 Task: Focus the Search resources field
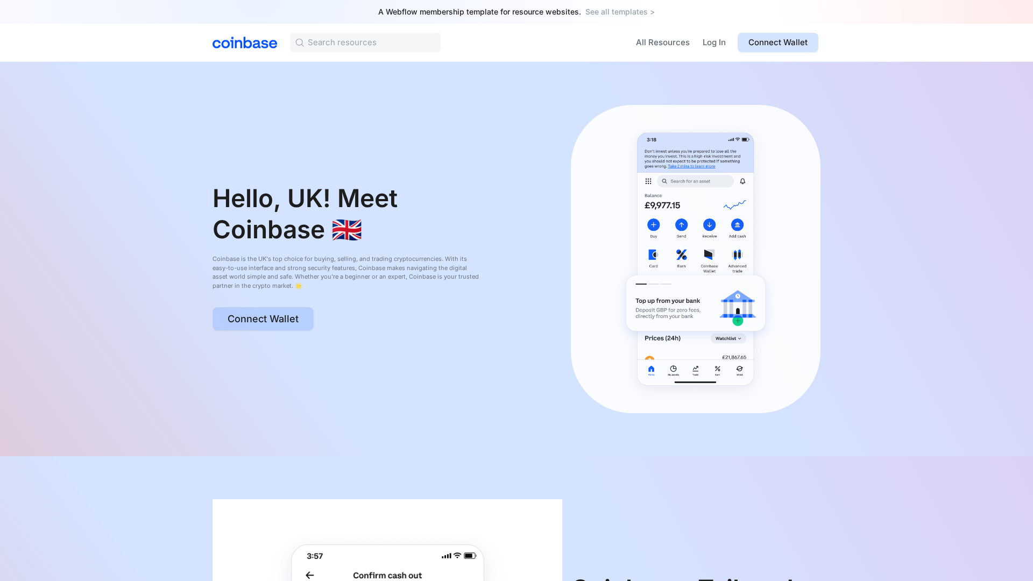point(365,42)
